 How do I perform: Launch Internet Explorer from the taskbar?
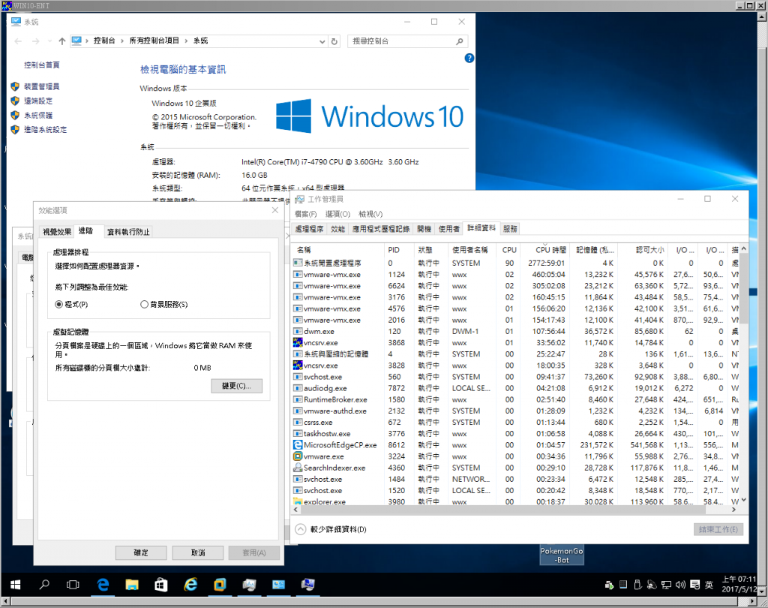[x=190, y=585]
